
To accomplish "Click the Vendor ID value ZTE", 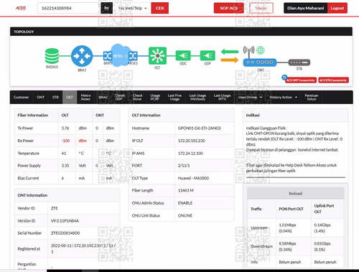I will tap(55, 208).
